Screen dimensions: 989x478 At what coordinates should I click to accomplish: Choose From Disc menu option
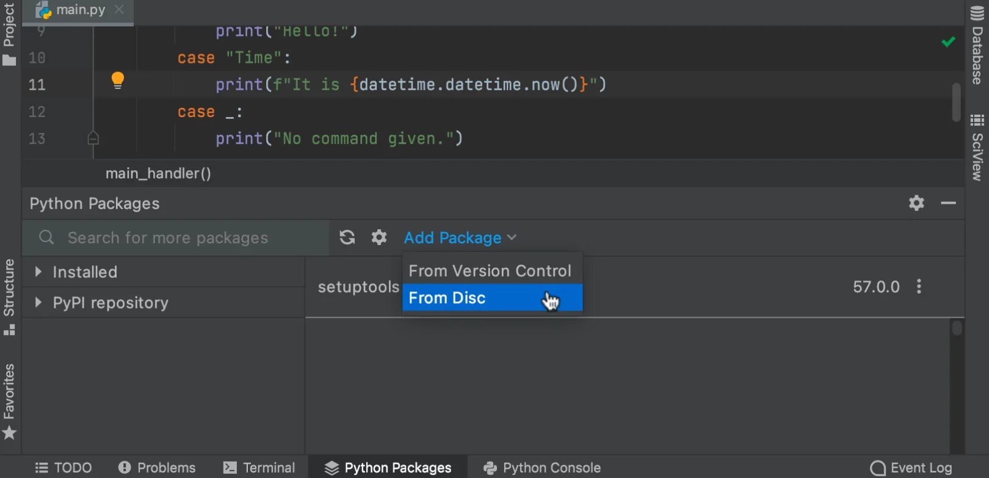click(x=447, y=298)
